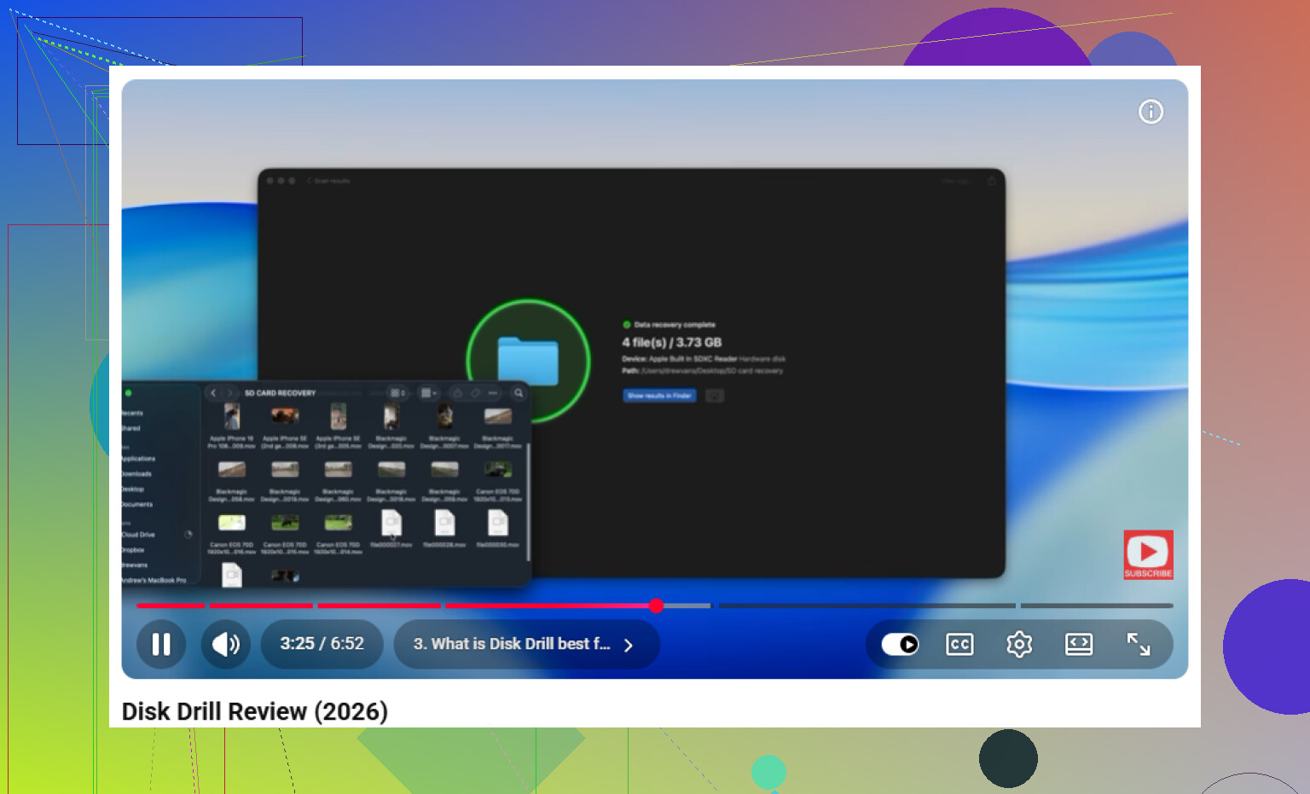Image resolution: width=1310 pixels, height=794 pixels.
Task: Select the Apple iPhone 16 Pro .mov thumbnail
Action: (232, 416)
